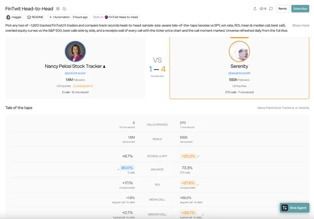Image resolution: width=314 pixels, height=219 pixels.
Task: Click the purple FinTwit Head-to-Head template logo
Action: click(106, 17)
